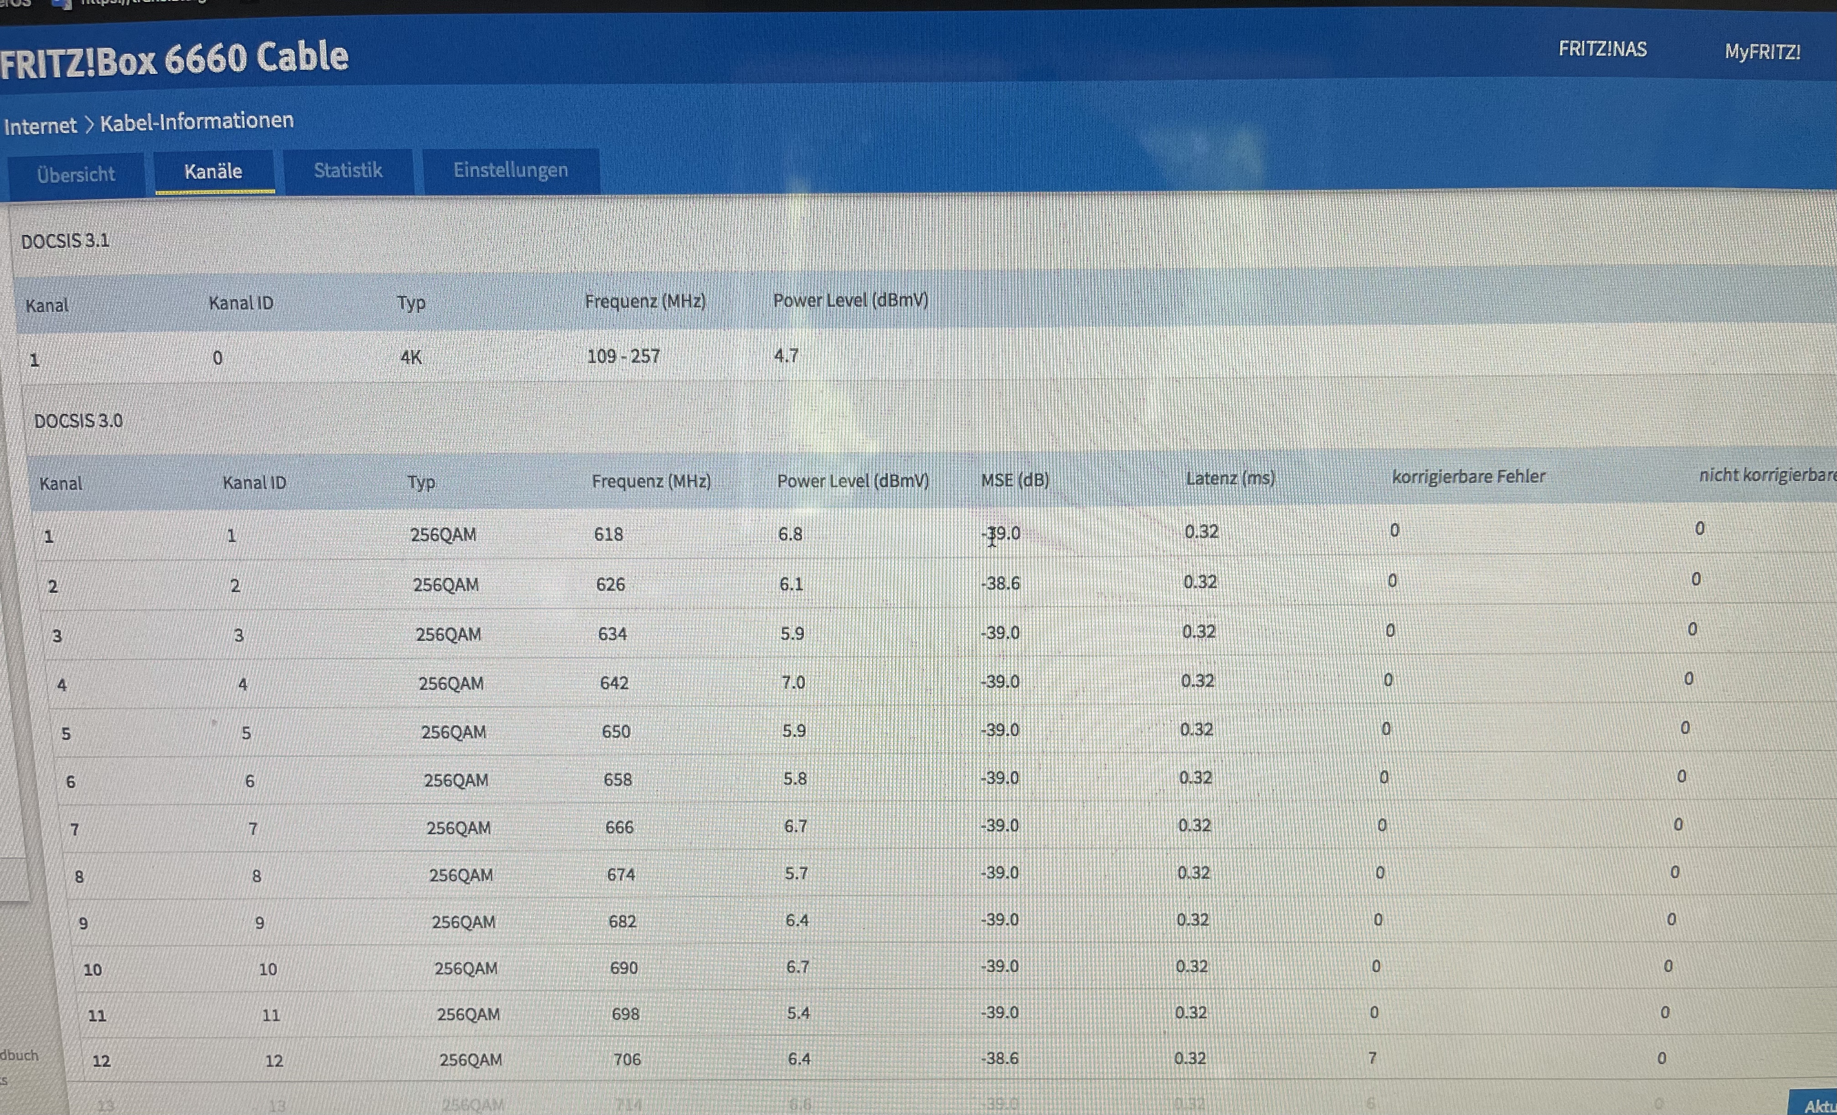The width and height of the screenshot is (1837, 1115).
Task: Click the 4K type cell in the DOCSIS 3.1 row
Action: tap(411, 358)
